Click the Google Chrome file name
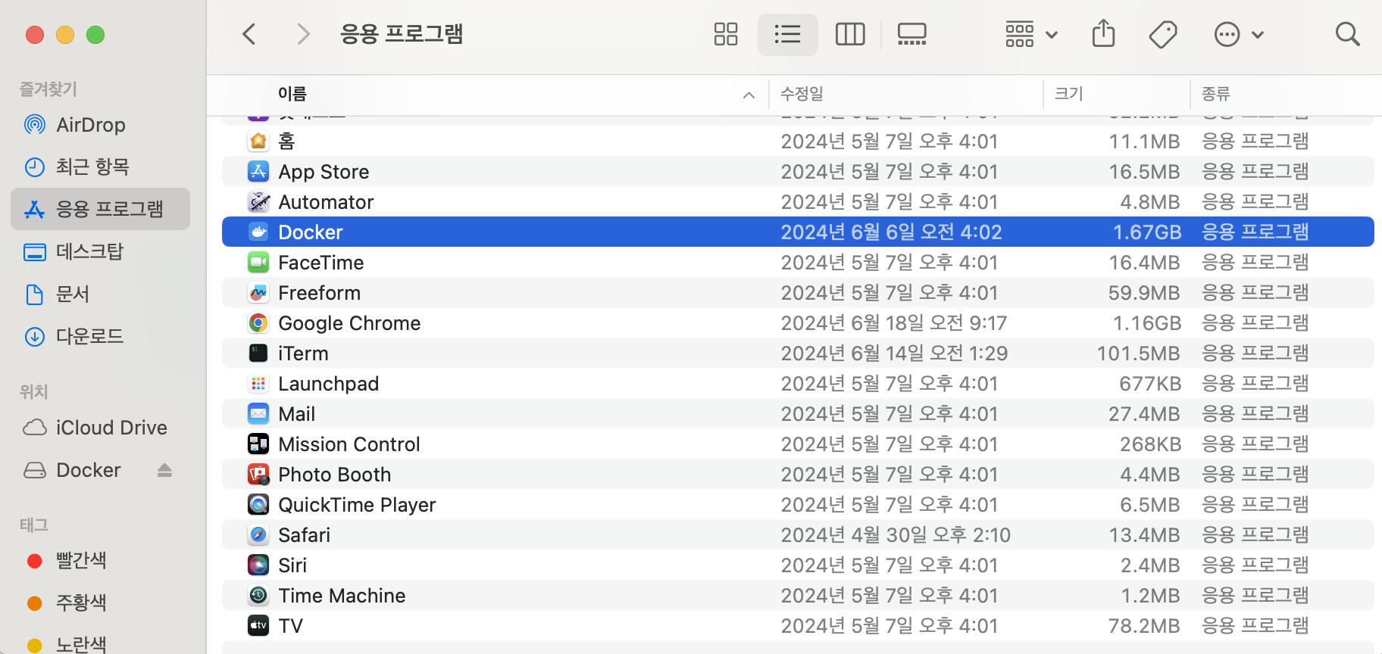The height and width of the screenshot is (654, 1382). [x=349, y=323]
